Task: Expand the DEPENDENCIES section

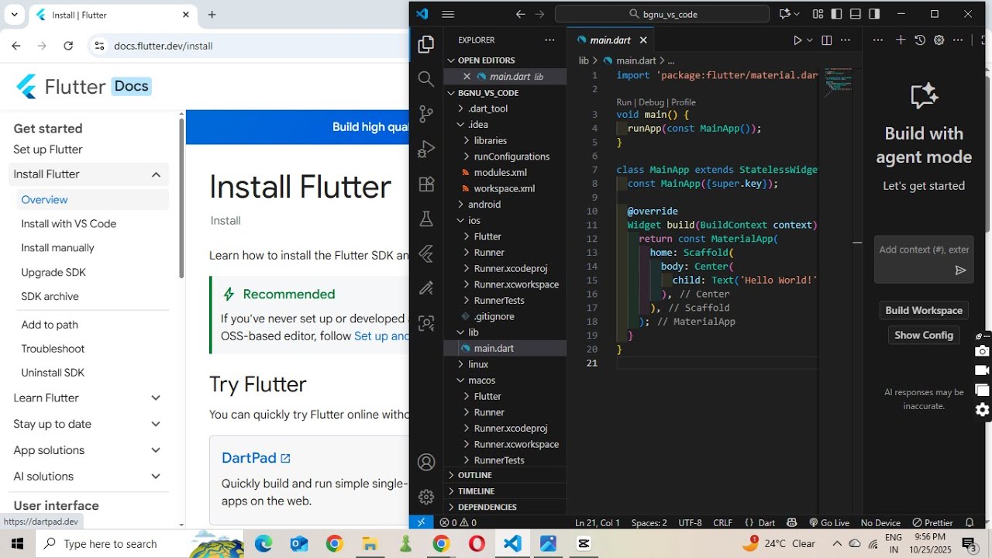Action: 505,507
